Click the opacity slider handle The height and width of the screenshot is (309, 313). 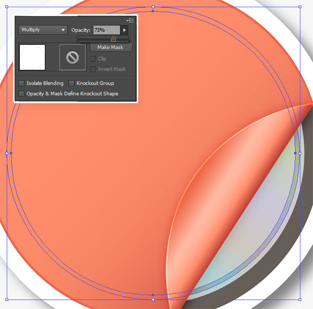pos(113,39)
